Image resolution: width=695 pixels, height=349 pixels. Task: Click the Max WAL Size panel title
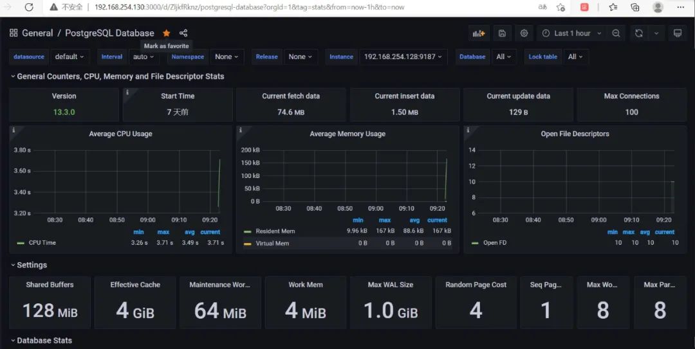pyautogui.click(x=391, y=285)
